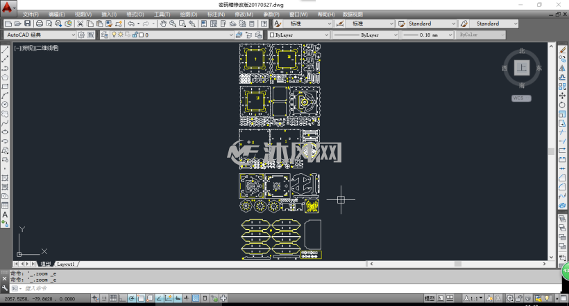
Task: Open the Dimension Style manager icon
Action: [340, 24]
